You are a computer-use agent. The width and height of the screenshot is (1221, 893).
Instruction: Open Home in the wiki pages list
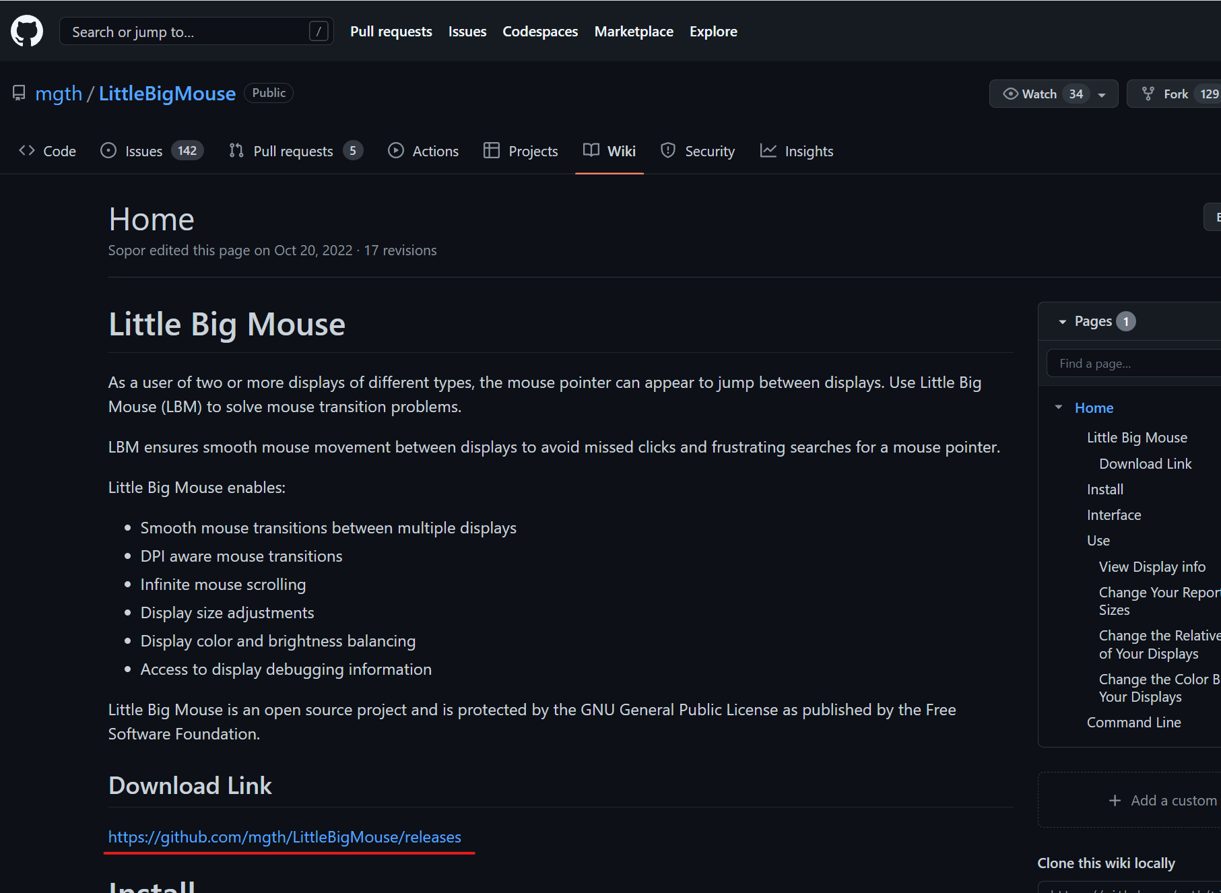1094,407
